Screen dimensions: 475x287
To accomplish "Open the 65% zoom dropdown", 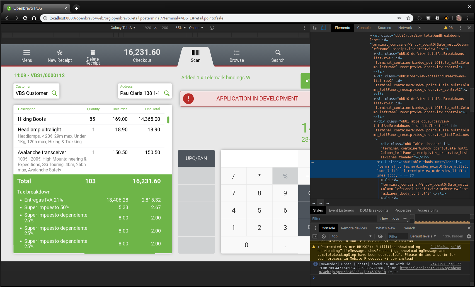I will [x=181, y=28].
